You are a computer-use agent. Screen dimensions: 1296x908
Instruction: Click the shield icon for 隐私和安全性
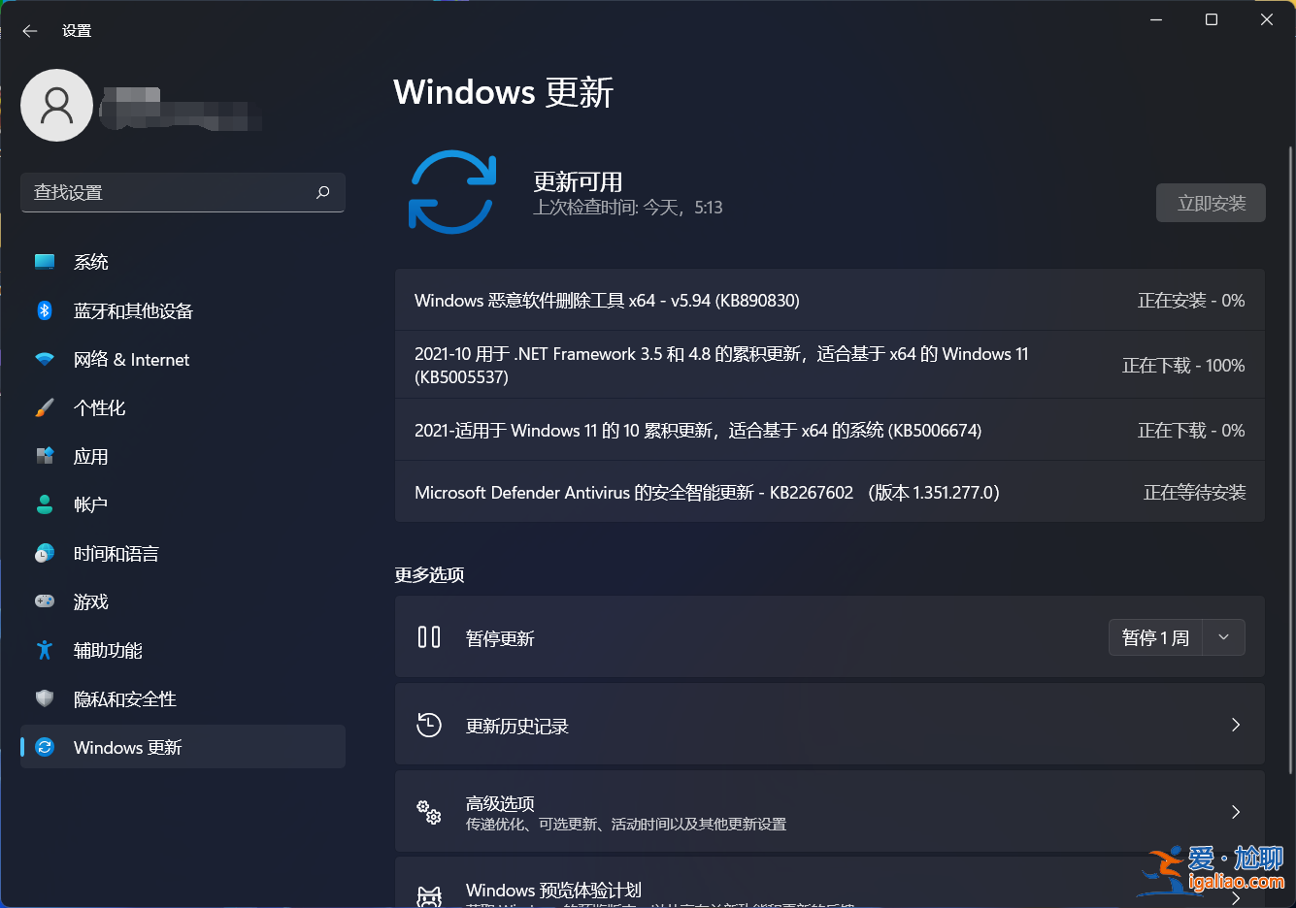(x=44, y=698)
